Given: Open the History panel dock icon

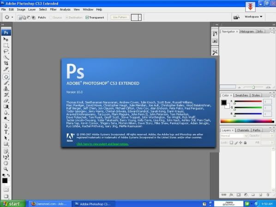Looking at the screenshot, I should point(215,33).
